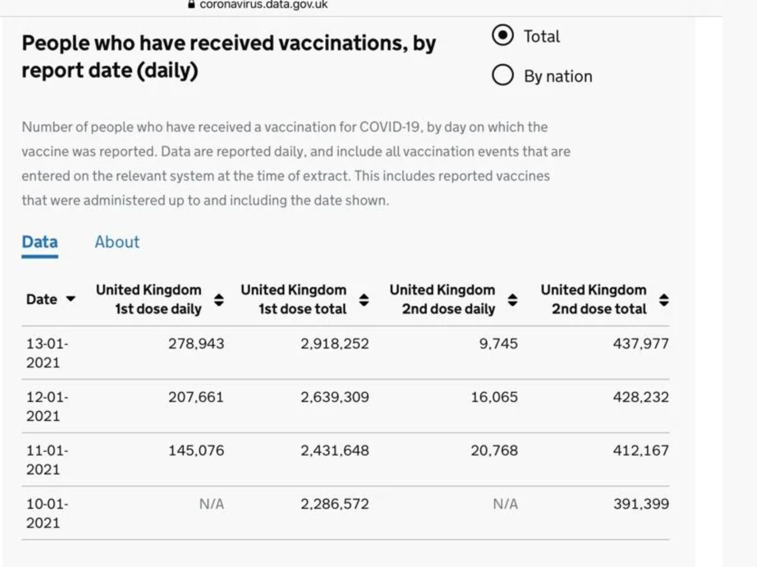Sort by Date column arrow
Screen dimensions: 757x567
point(71,298)
